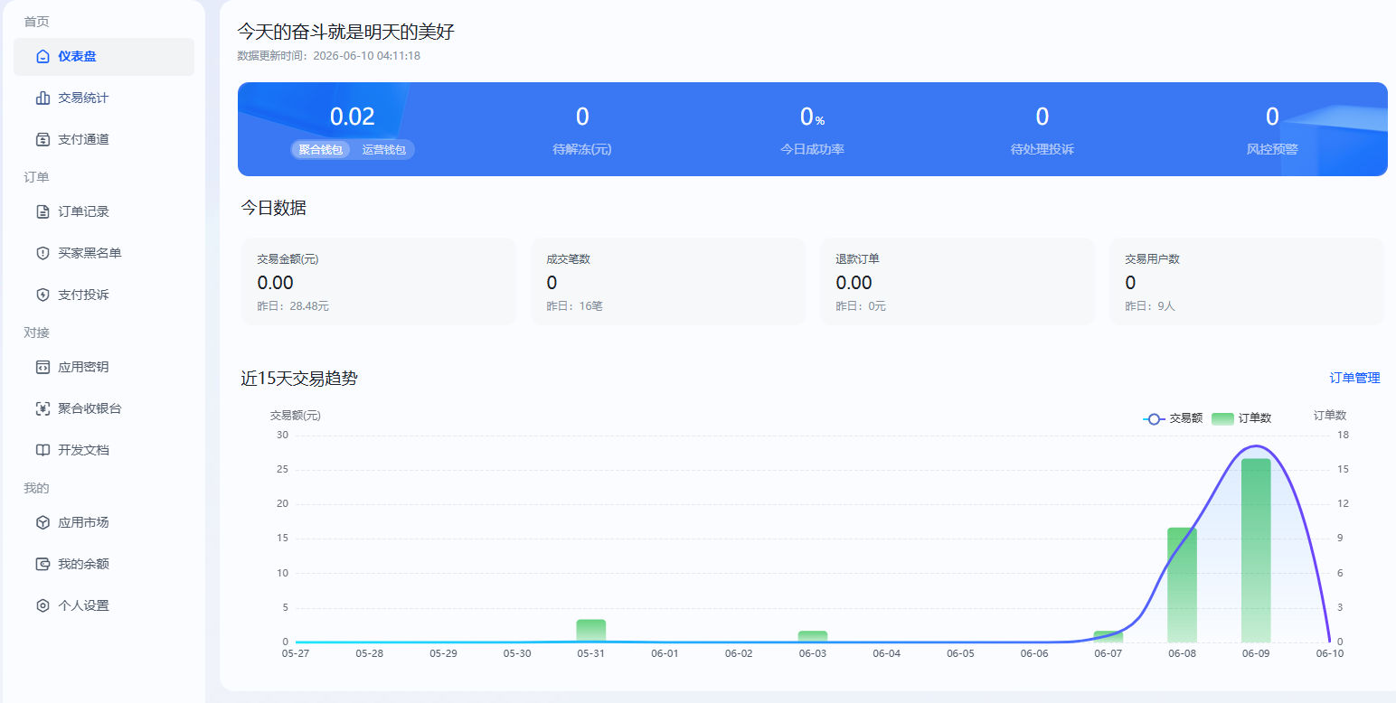Click the 今天的奋斗就是明天的美好 title

[345, 33]
